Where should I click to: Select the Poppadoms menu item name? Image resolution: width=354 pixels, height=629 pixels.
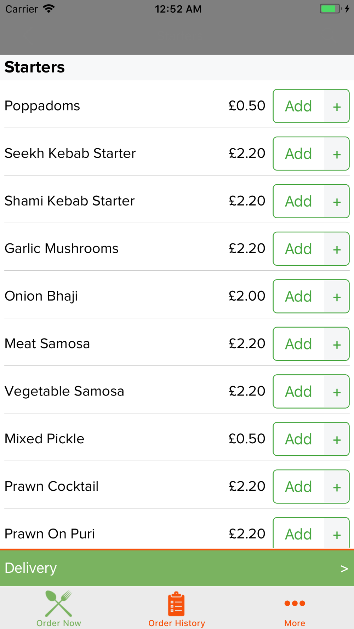tap(42, 106)
